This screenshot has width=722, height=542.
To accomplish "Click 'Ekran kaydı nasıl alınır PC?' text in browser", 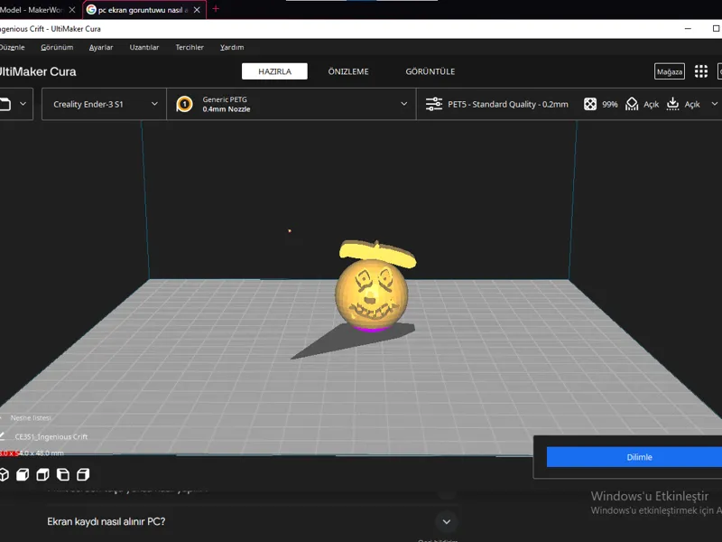I will point(106,522).
